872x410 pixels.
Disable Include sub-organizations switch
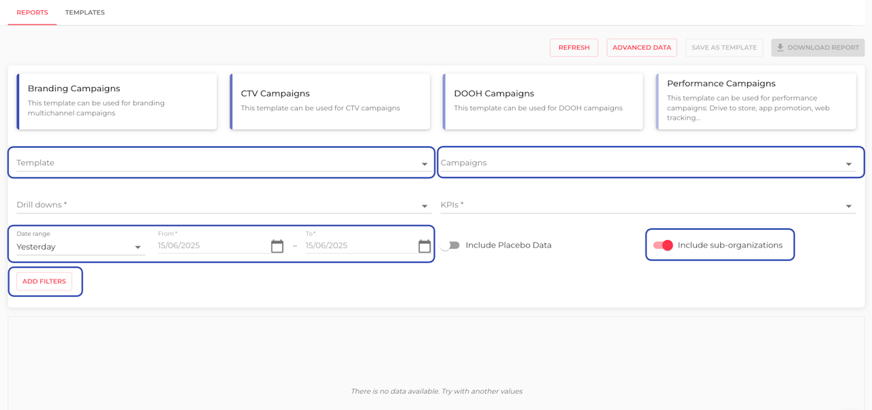pos(663,245)
